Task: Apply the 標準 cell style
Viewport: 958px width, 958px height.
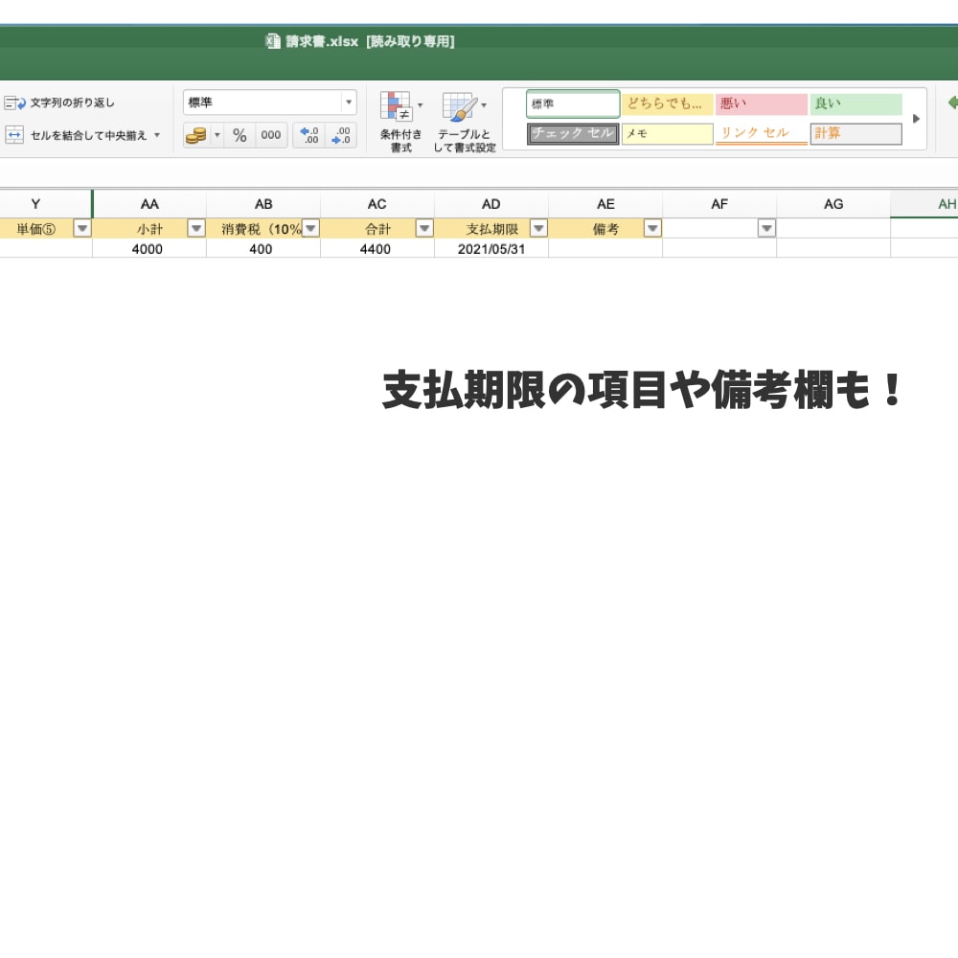Action: [x=573, y=103]
